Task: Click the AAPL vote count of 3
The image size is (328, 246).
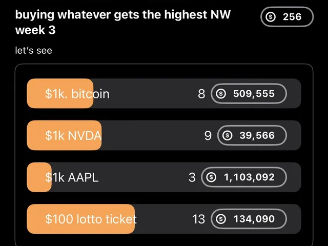Action: (x=192, y=177)
